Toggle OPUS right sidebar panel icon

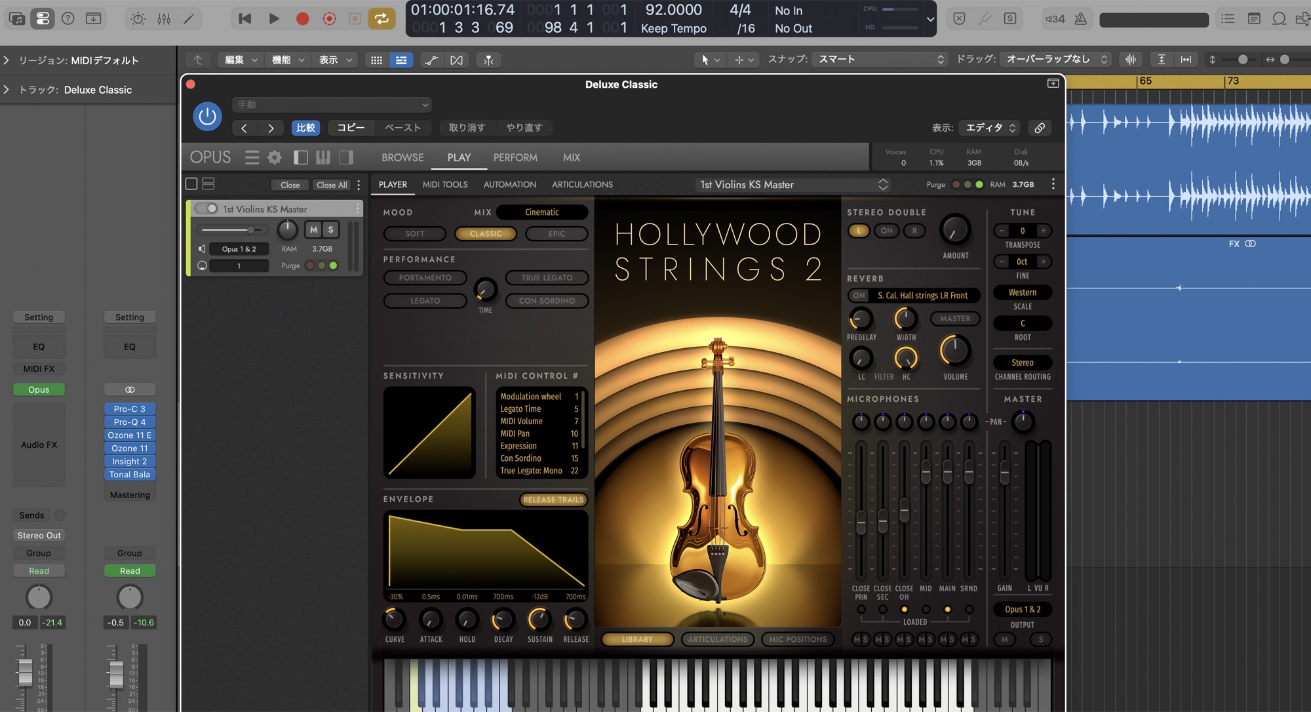pyautogui.click(x=346, y=157)
